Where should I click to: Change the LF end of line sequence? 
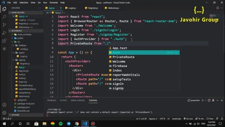(x=168, y=119)
